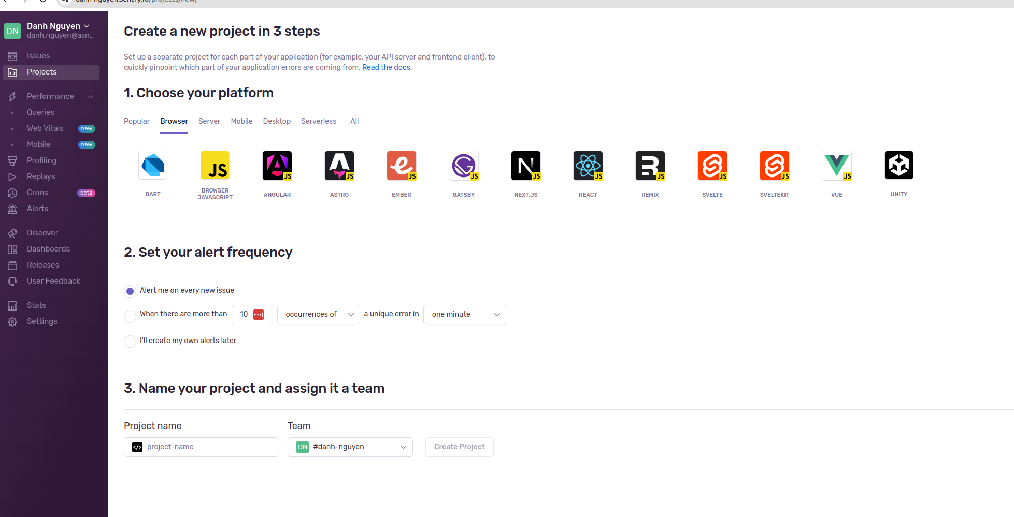Switch to the Popular platform tab

coord(137,121)
